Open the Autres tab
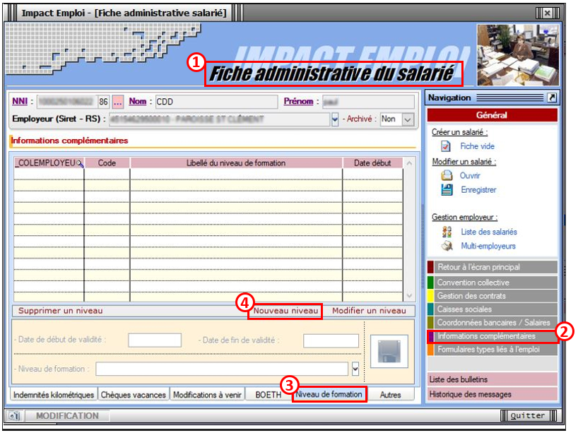 click(x=390, y=395)
